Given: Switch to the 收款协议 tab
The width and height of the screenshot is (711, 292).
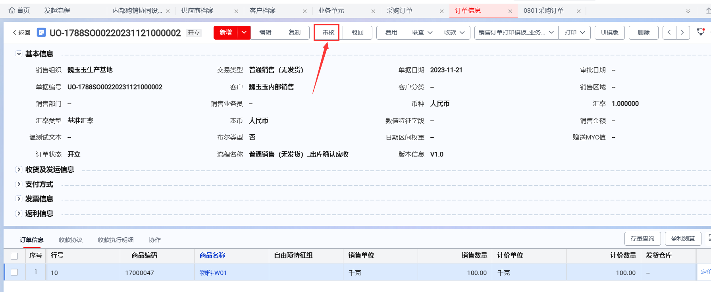Looking at the screenshot, I should [x=71, y=240].
